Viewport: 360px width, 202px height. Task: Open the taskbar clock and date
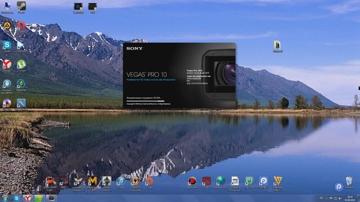click(x=350, y=198)
